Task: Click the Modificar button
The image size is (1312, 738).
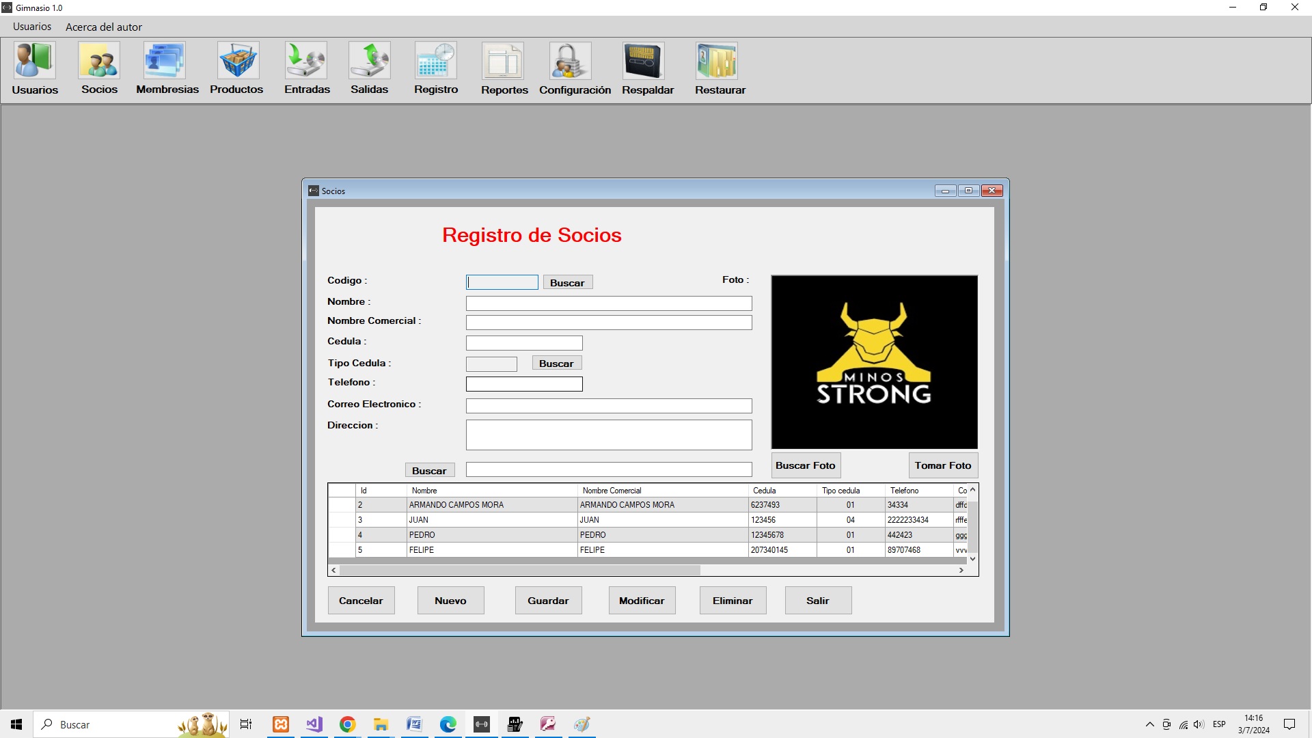Action: pos(642,601)
